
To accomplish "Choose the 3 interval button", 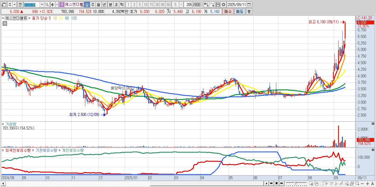I will click(x=134, y=5).
